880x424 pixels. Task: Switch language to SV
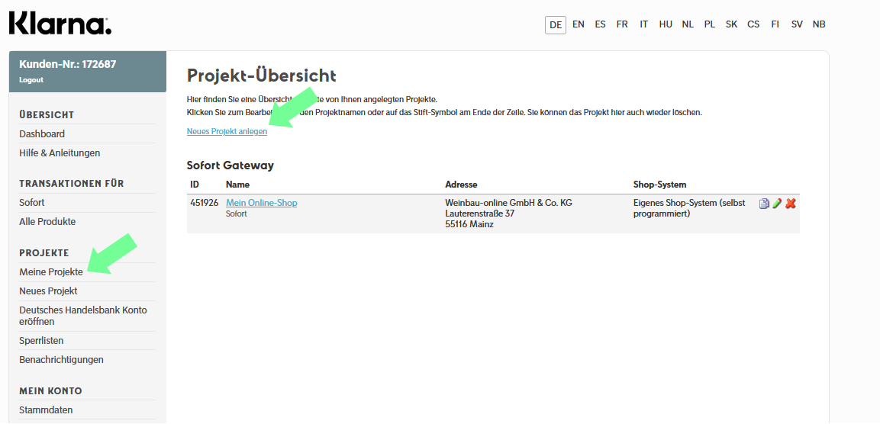[x=797, y=24]
